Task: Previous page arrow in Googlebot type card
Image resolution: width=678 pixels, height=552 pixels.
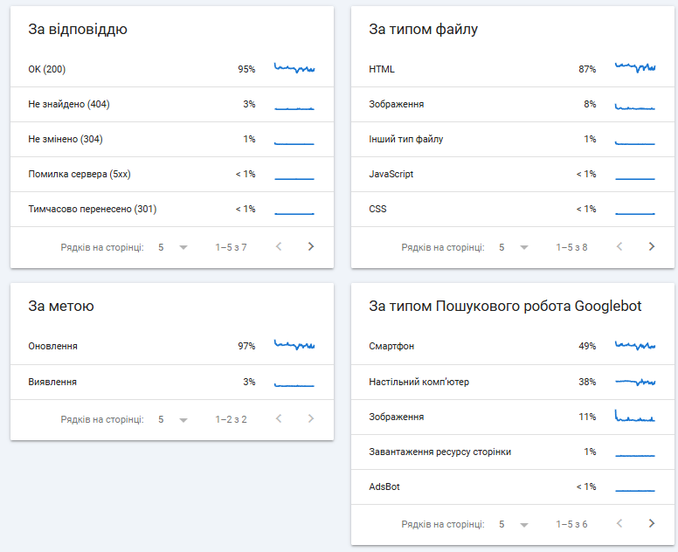Action: [x=619, y=524]
